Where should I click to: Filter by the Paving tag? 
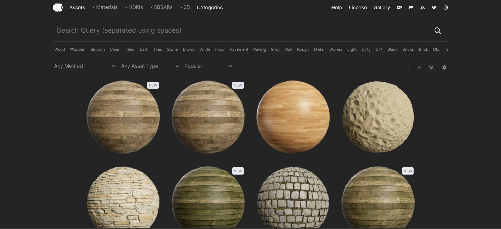click(x=259, y=49)
